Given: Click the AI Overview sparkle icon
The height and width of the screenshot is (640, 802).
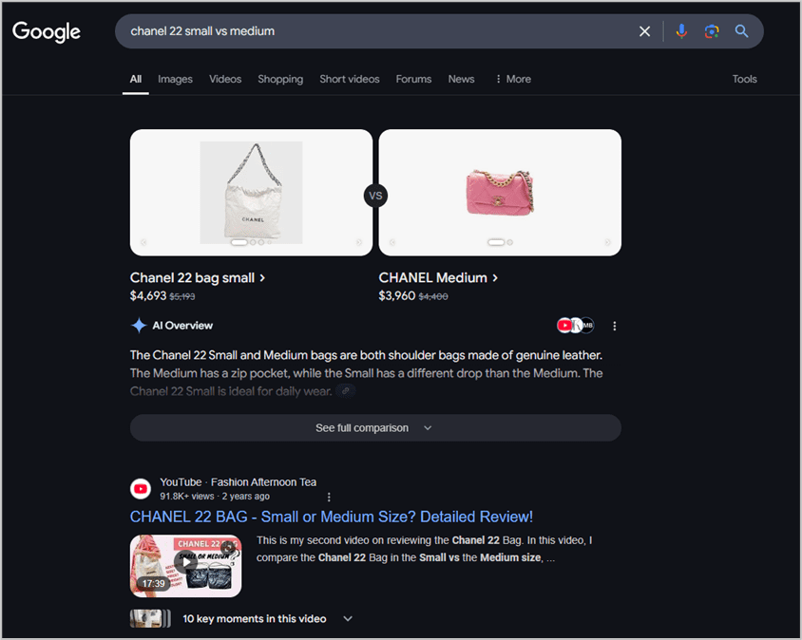Looking at the screenshot, I should click(139, 326).
